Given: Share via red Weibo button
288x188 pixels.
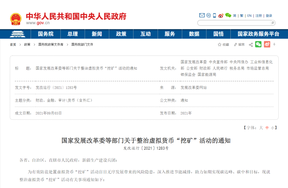Looking at the screenshot, I should (267, 44).
